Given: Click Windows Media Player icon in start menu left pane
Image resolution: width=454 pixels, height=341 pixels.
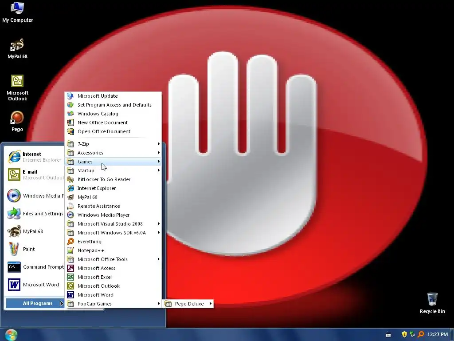Looking at the screenshot, I should (14, 195).
